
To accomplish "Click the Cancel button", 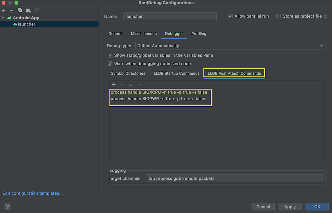I will click(263, 207).
